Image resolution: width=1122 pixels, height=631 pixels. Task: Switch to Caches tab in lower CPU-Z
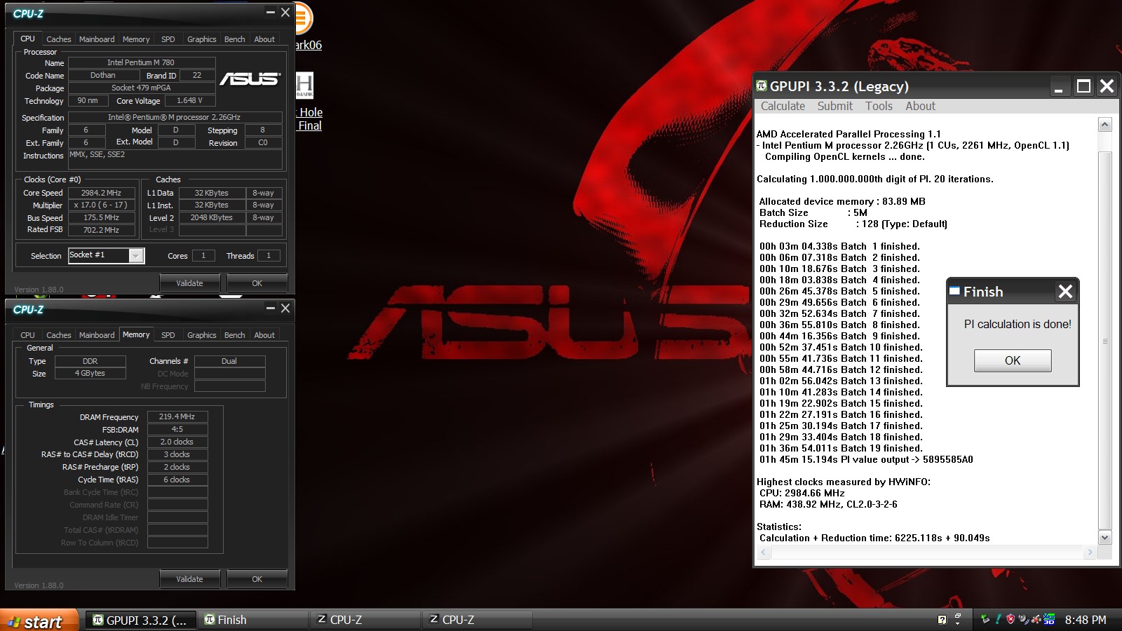tap(58, 335)
